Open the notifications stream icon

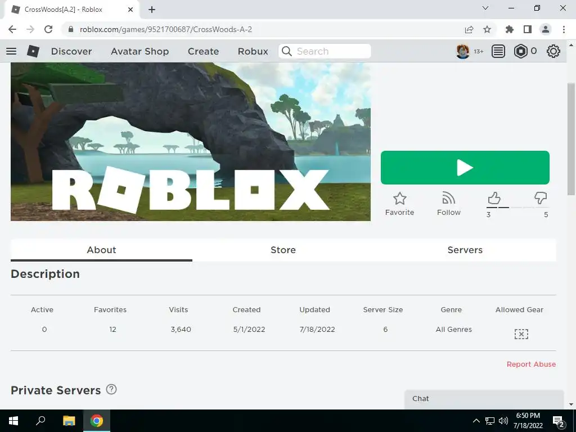(x=498, y=51)
